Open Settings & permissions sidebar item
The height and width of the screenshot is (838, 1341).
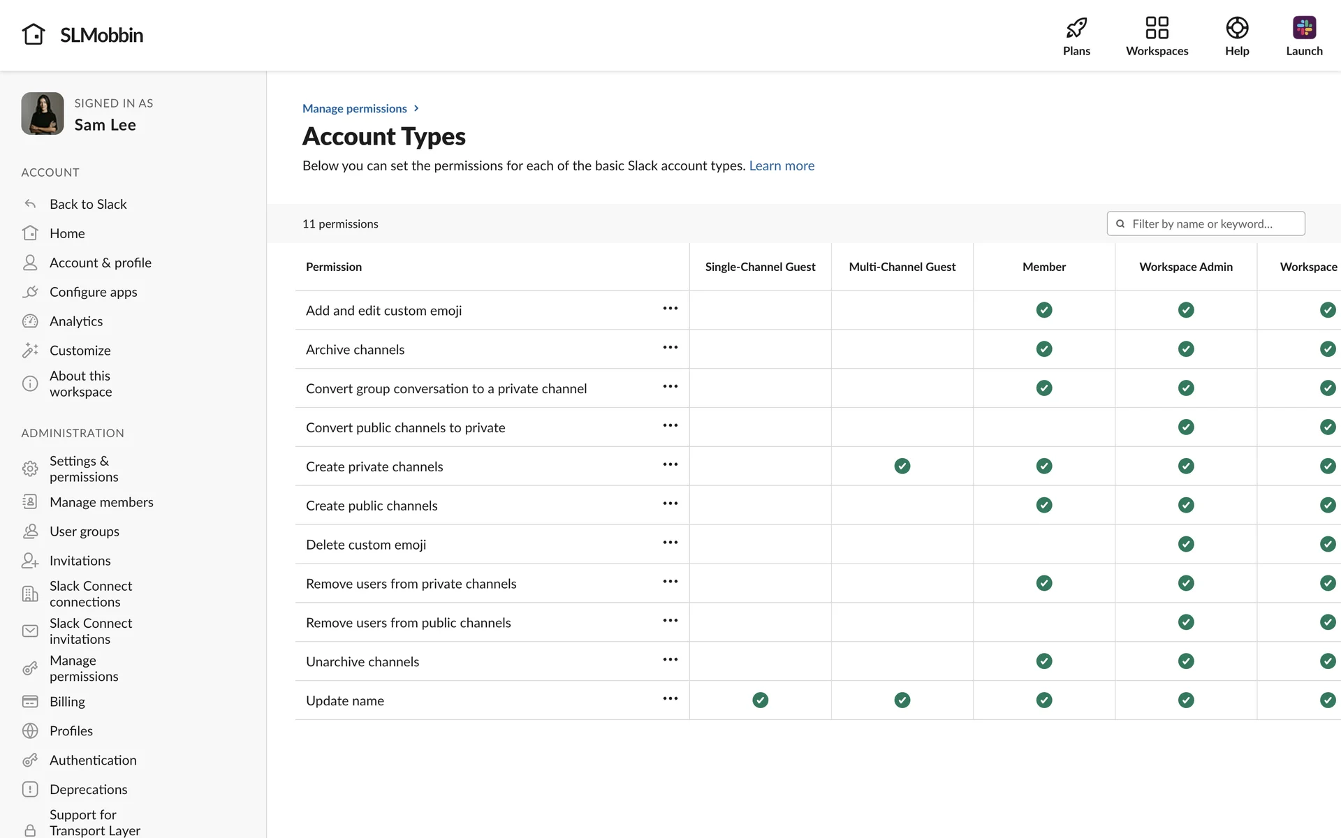[x=84, y=469]
